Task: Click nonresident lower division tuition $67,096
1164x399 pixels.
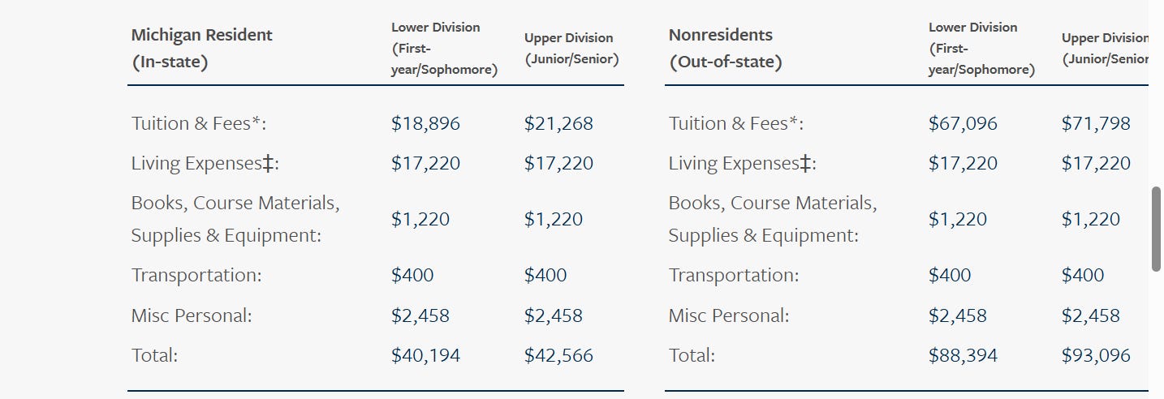Action: point(963,123)
